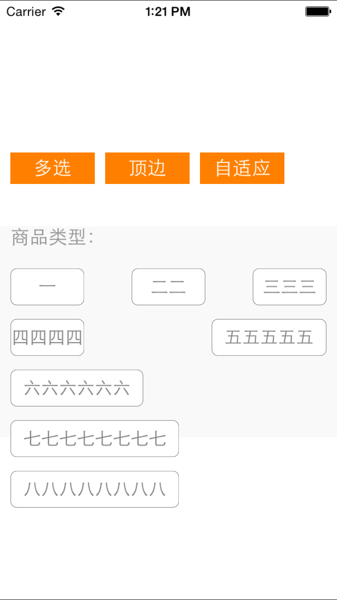Select the 八八八八八八八八 tag
This screenshot has width=337, height=600.
pyautogui.click(x=95, y=489)
